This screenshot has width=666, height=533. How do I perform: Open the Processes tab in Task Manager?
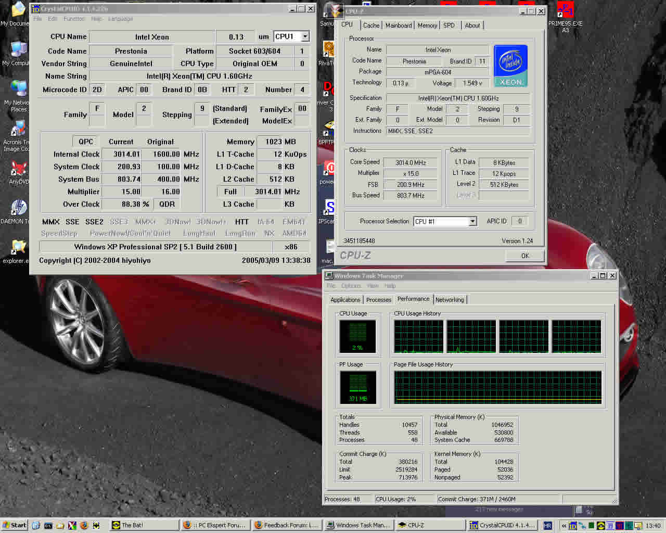point(378,300)
